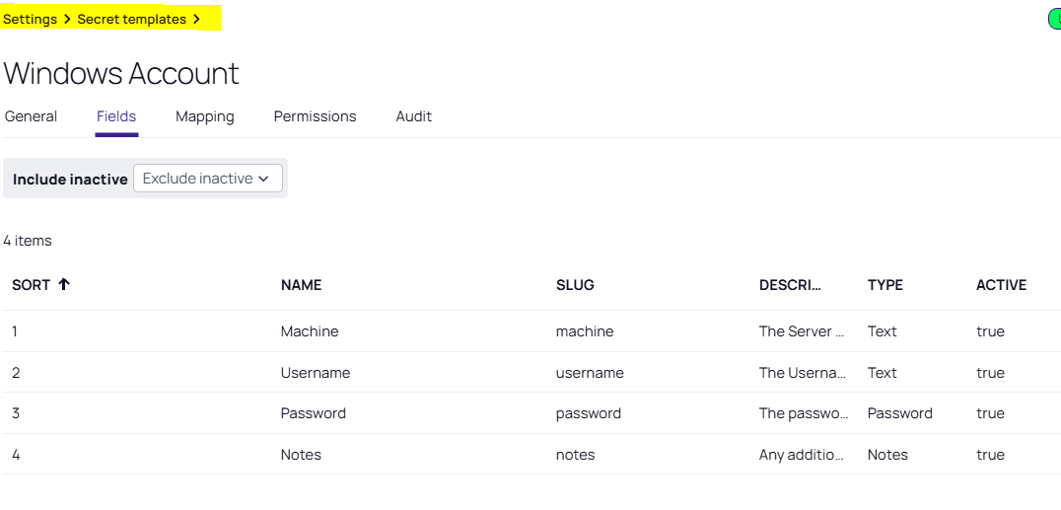
Task: Click the chevron after Secret templates
Action: click(x=197, y=19)
